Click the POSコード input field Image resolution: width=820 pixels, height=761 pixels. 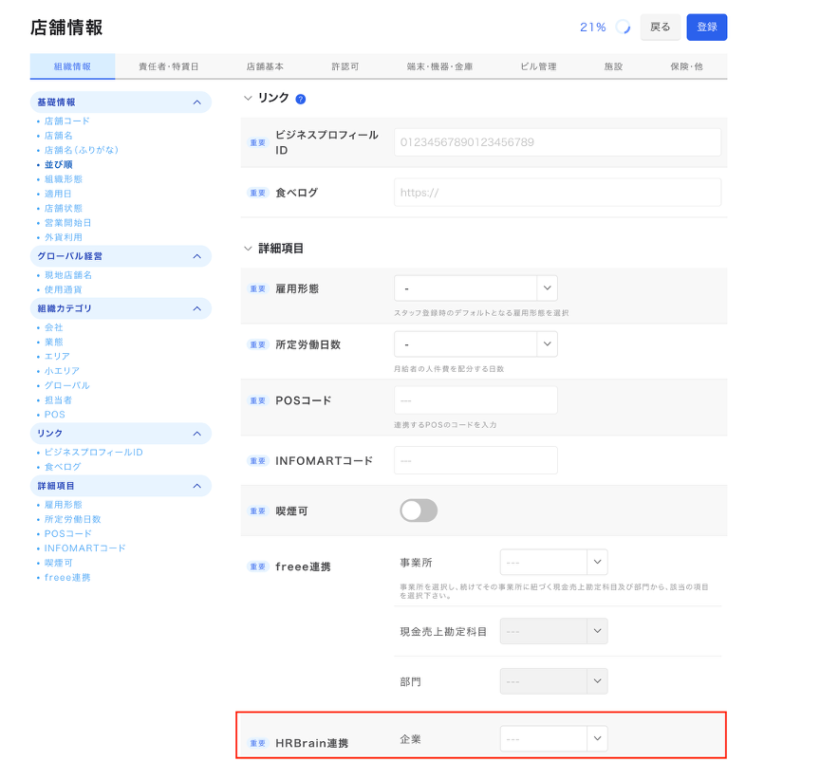[475, 400]
